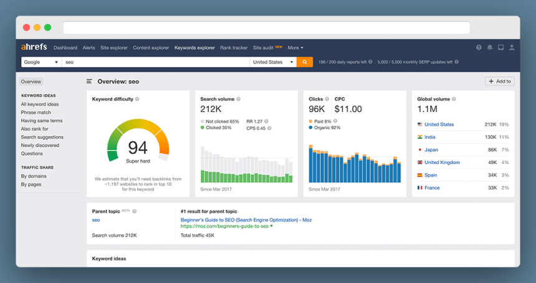
Task: Click info icon next to Clicks
Action: pyautogui.click(x=327, y=99)
